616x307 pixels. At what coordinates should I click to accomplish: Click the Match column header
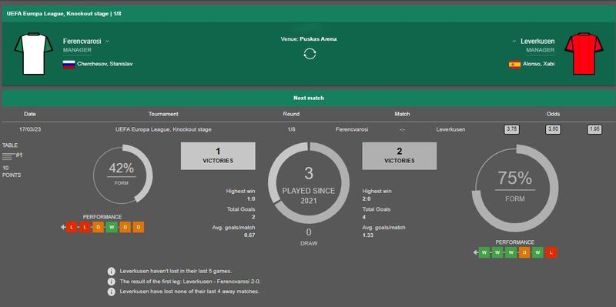pyautogui.click(x=402, y=114)
